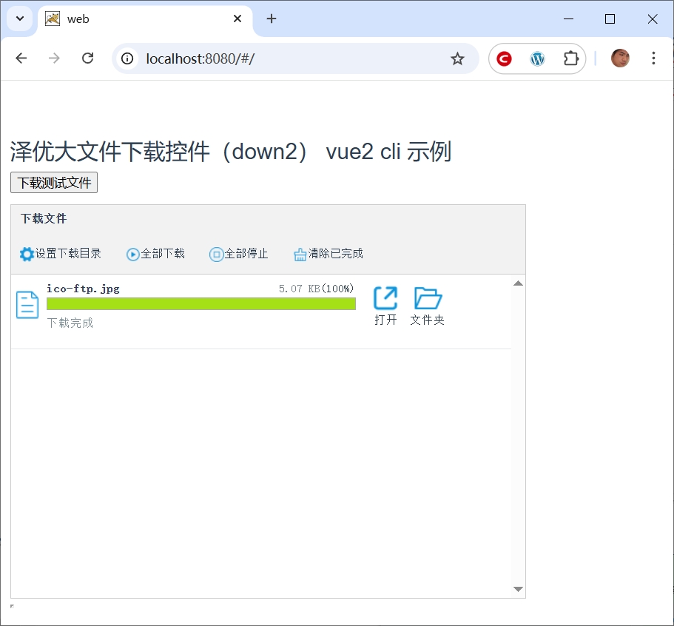The image size is (674, 626).
Task: Click the red C extension icon
Action: click(x=504, y=58)
